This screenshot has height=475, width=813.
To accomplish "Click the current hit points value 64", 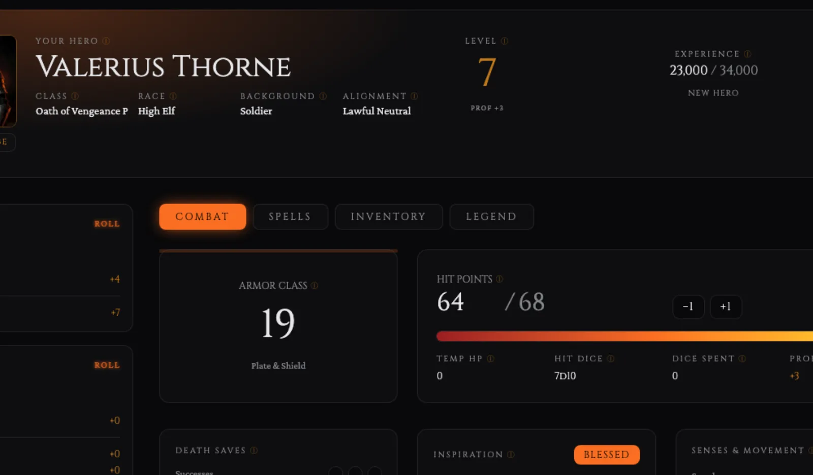I will click(x=451, y=302).
